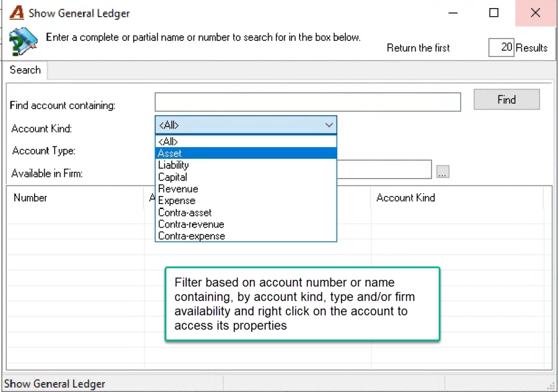Switch to the Search tab
Screen dimensions: 558x392
click(25, 70)
